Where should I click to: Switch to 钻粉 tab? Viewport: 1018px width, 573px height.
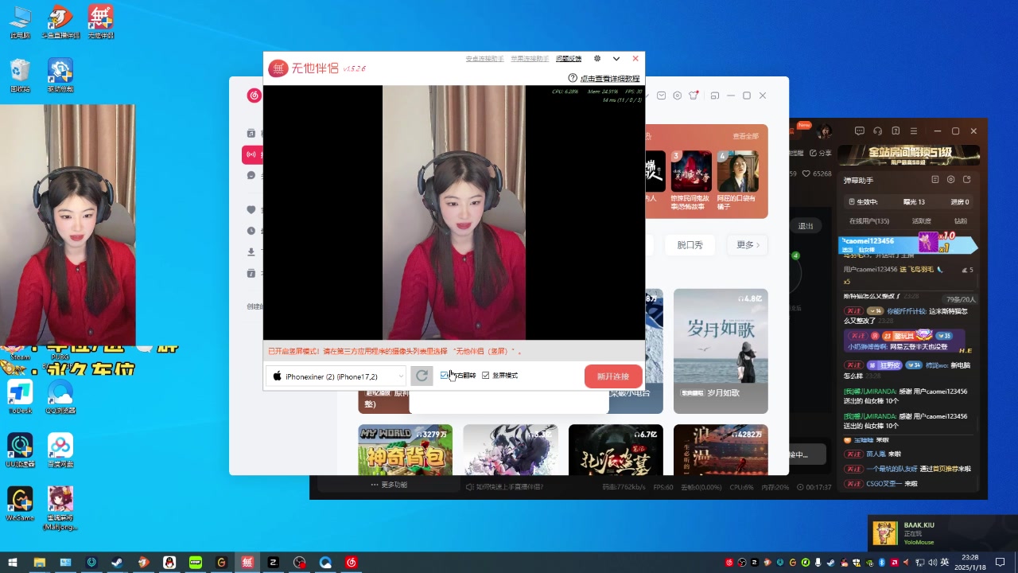tap(961, 221)
